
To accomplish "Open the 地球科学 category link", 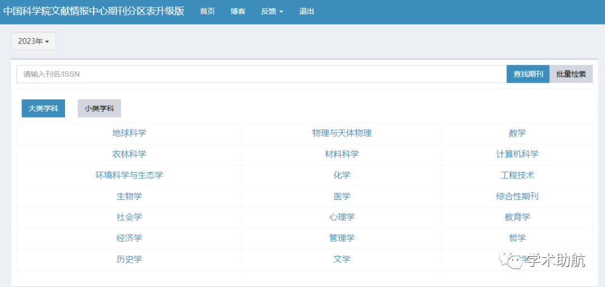I will pyautogui.click(x=129, y=133).
